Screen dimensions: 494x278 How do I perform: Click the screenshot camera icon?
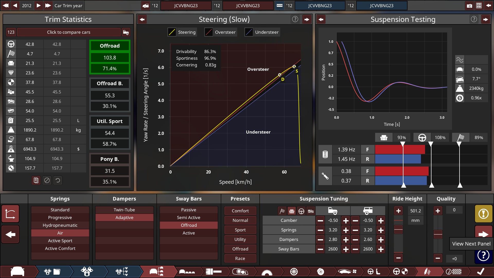pyautogui.click(x=469, y=6)
